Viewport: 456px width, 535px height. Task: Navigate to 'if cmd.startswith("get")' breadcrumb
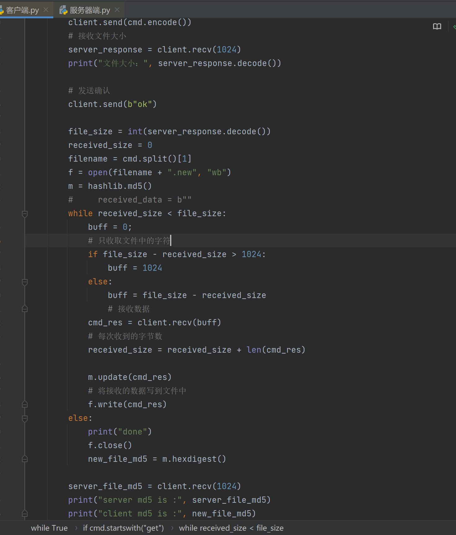point(123,528)
